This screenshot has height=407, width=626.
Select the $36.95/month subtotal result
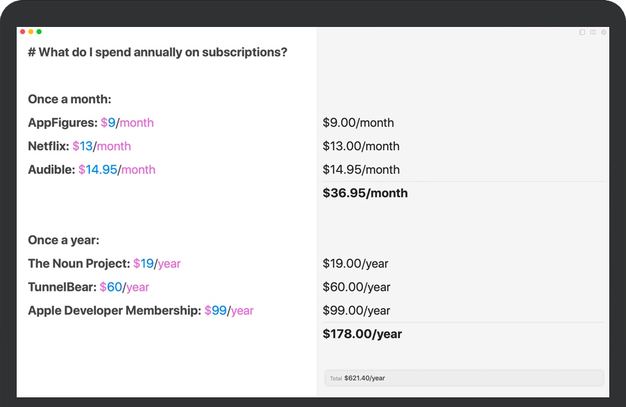[365, 193]
